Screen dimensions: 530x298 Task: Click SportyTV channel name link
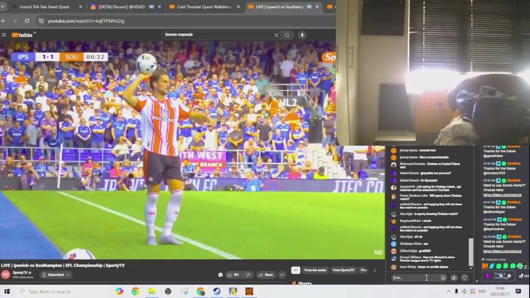[20, 273]
